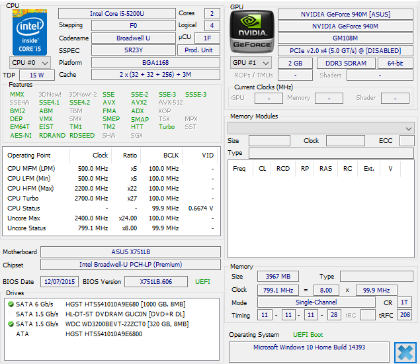Select the SR23Y SSPEC value
Image resolution: width=420 pixels, height=364 pixels.
pyautogui.click(x=134, y=50)
